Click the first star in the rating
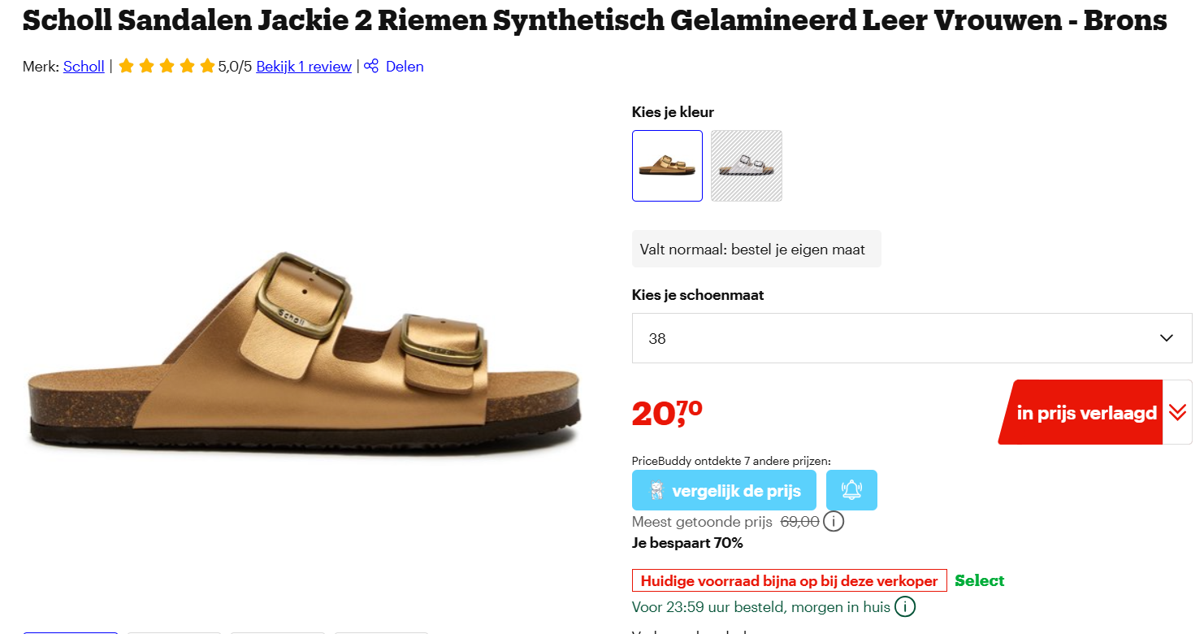 pyautogui.click(x=126, y=66)
